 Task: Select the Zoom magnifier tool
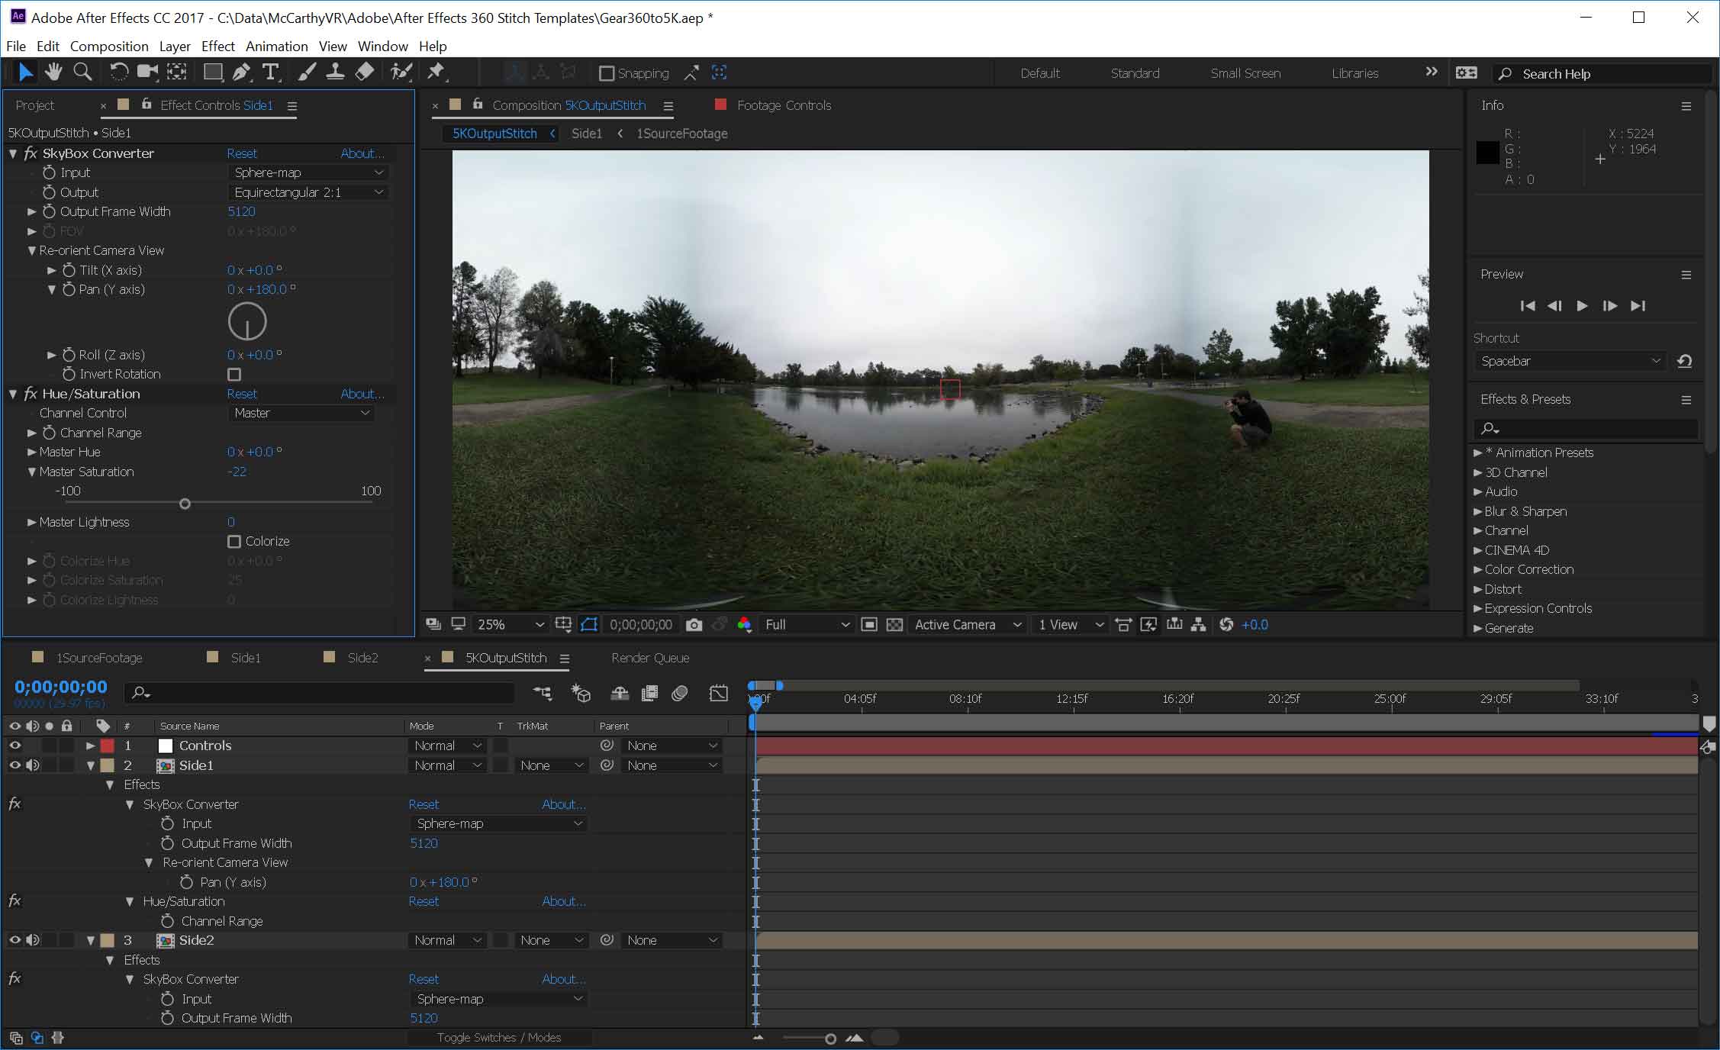(x=82, y=72)
